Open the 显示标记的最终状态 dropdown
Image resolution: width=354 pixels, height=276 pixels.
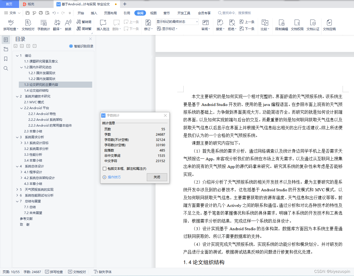pyautogui.click(x=177, y=22)
